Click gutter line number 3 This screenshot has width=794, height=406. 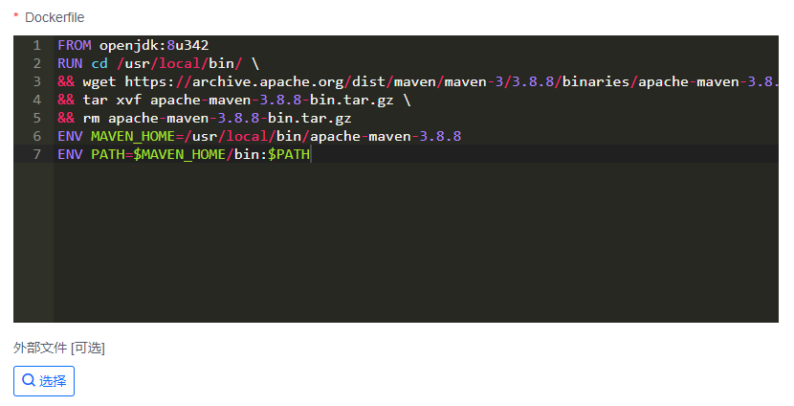pos(37,81)
